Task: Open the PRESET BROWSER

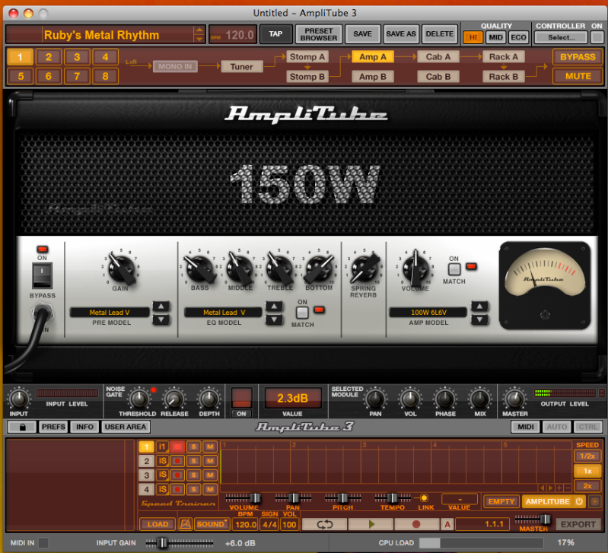Action: click(319, 34)
